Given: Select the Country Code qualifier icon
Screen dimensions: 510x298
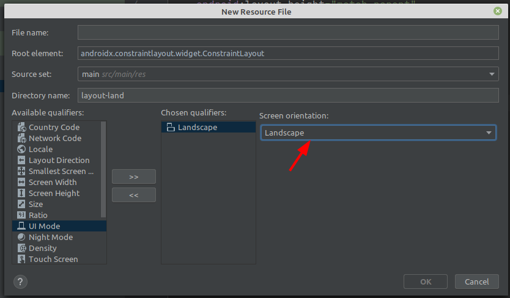Looking at the screenshot, I should click(21, 128).
